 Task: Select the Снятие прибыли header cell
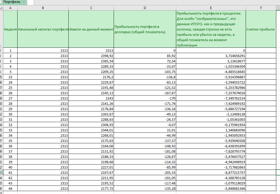point(261,29)
